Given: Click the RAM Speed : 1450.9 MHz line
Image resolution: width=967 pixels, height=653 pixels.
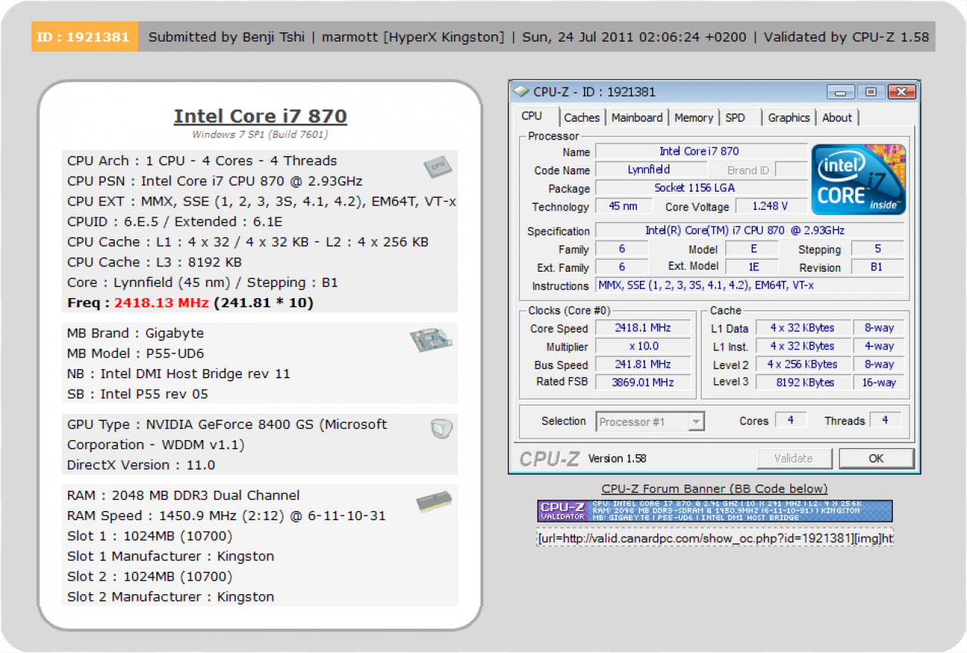Looking at the screenshot, I should click(x=227, y=516).
